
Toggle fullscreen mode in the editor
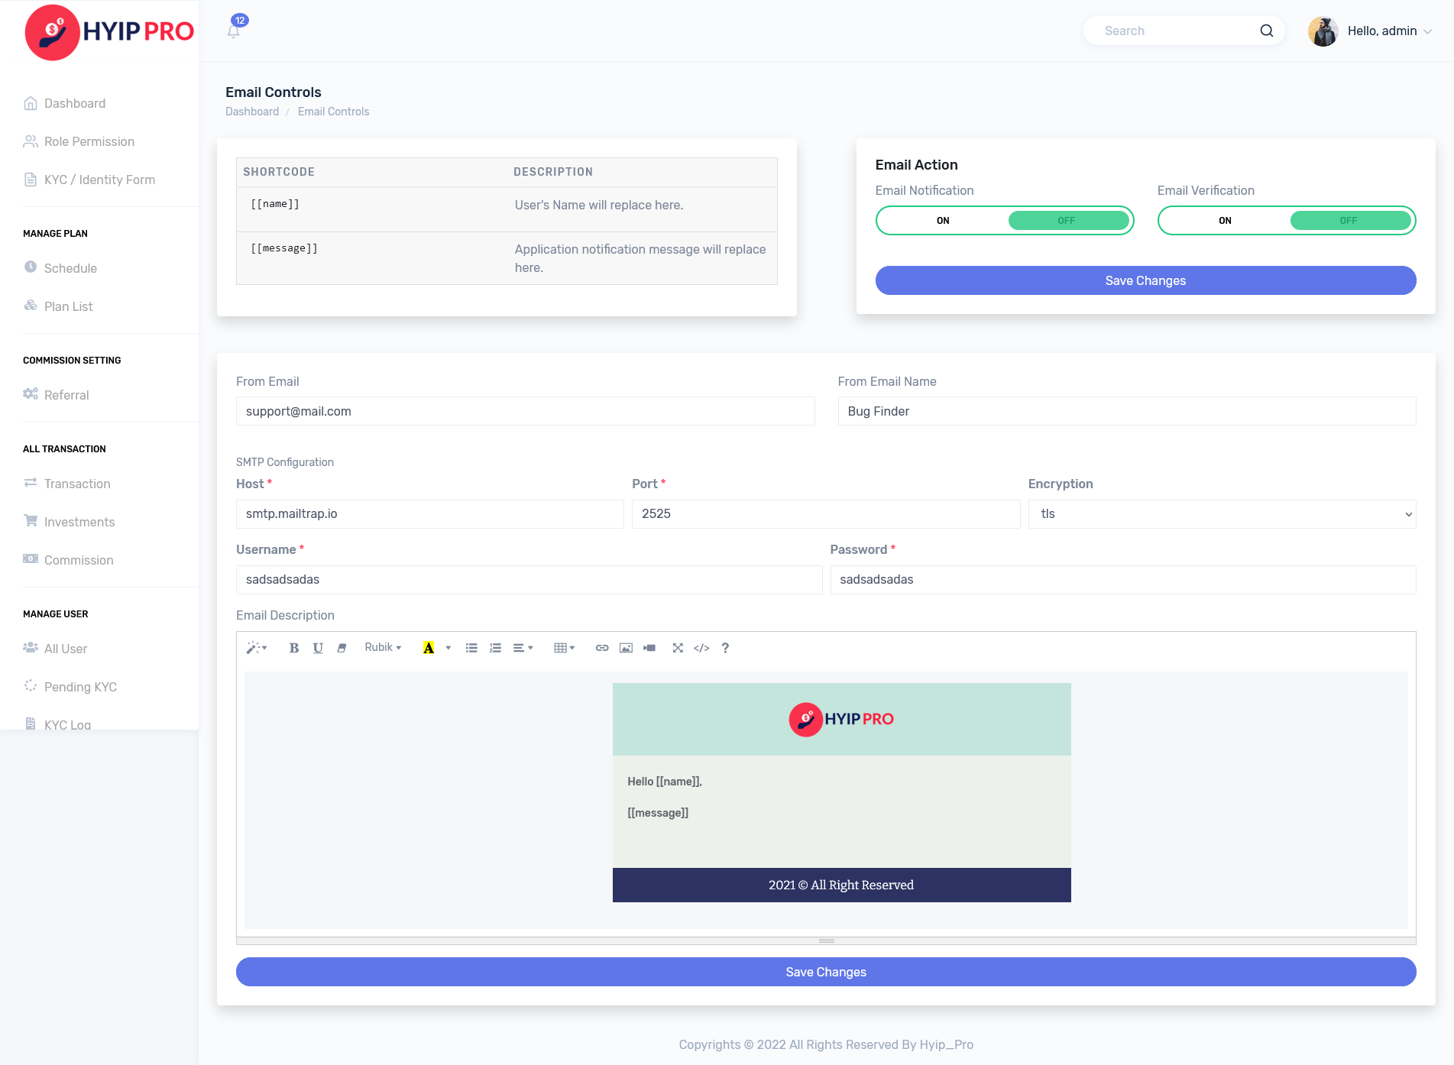click(x=678, y=648)
